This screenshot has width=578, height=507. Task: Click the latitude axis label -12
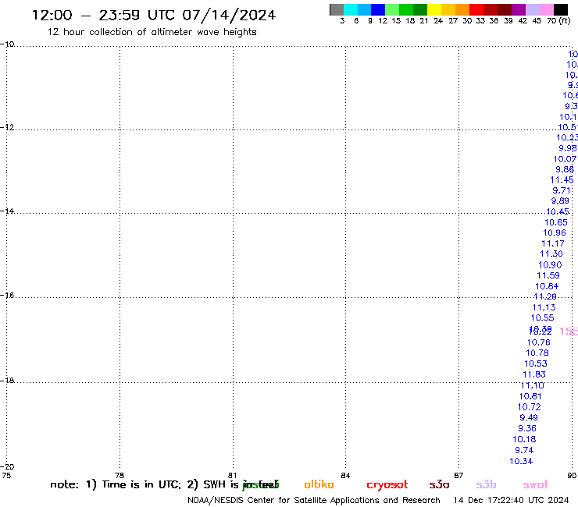coord(7,127)
